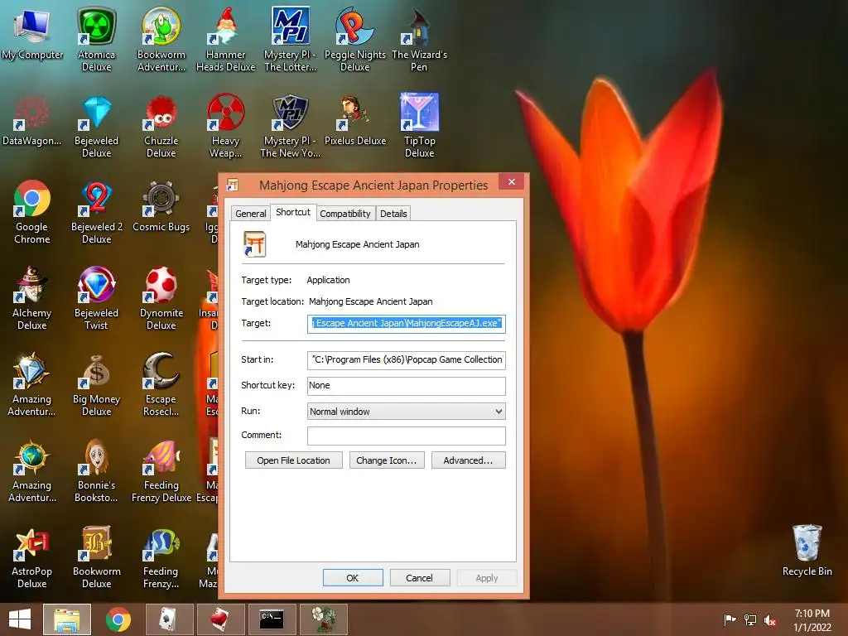The image size is (848, 636).
Task: Click the Comment text field
Action: click(x=406, y=436)
